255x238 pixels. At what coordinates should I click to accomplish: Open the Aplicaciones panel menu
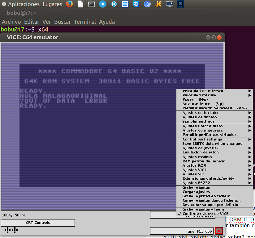point(24,4)
